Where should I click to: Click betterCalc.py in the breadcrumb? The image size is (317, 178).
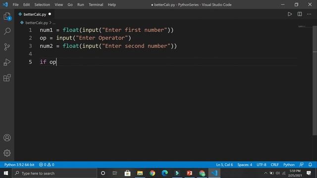point(37,23)
